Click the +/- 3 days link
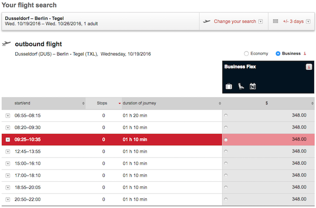316x208 pixels. point(293,21)
